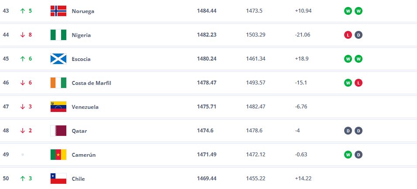Click Costa de Marfil's red L badge
The image size is (417, 189).
pyautogui.click(x=359, y=83)
